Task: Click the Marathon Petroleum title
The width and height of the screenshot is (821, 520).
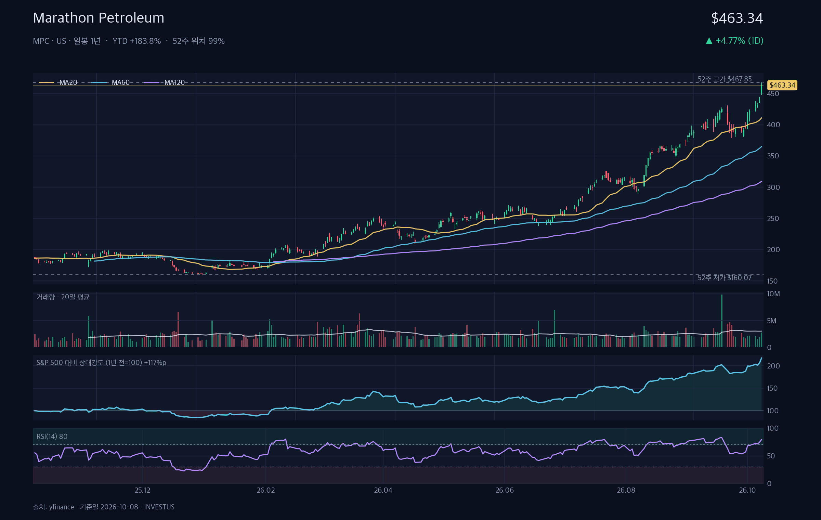Action: tap(99, 18)
